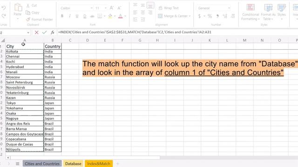
Task: Increase font size with the large A
Action: point(112,8)
